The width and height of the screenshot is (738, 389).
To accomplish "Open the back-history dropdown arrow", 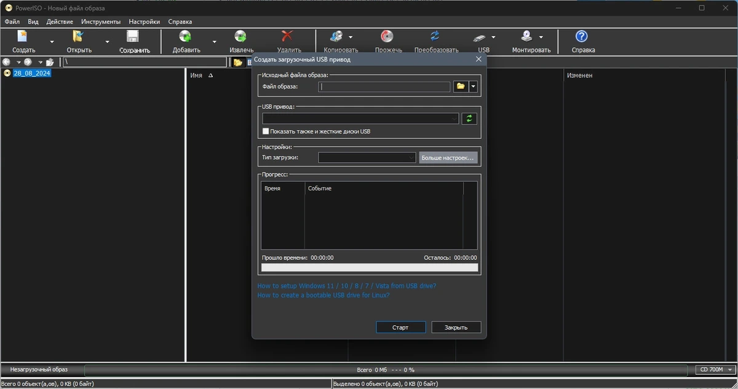I will click(18, 62).
